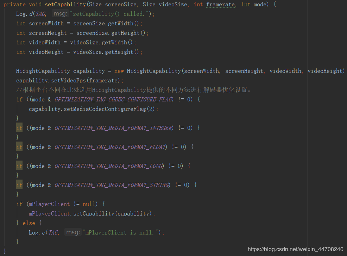347x256 pixels.
Task: Click mPlayerClient.setCapability(capability) call
Action: click(x=90, y=214)
